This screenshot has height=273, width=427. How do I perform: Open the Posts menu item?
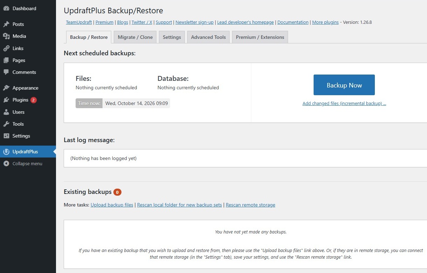pyautogui.click(x=18, y=24)
